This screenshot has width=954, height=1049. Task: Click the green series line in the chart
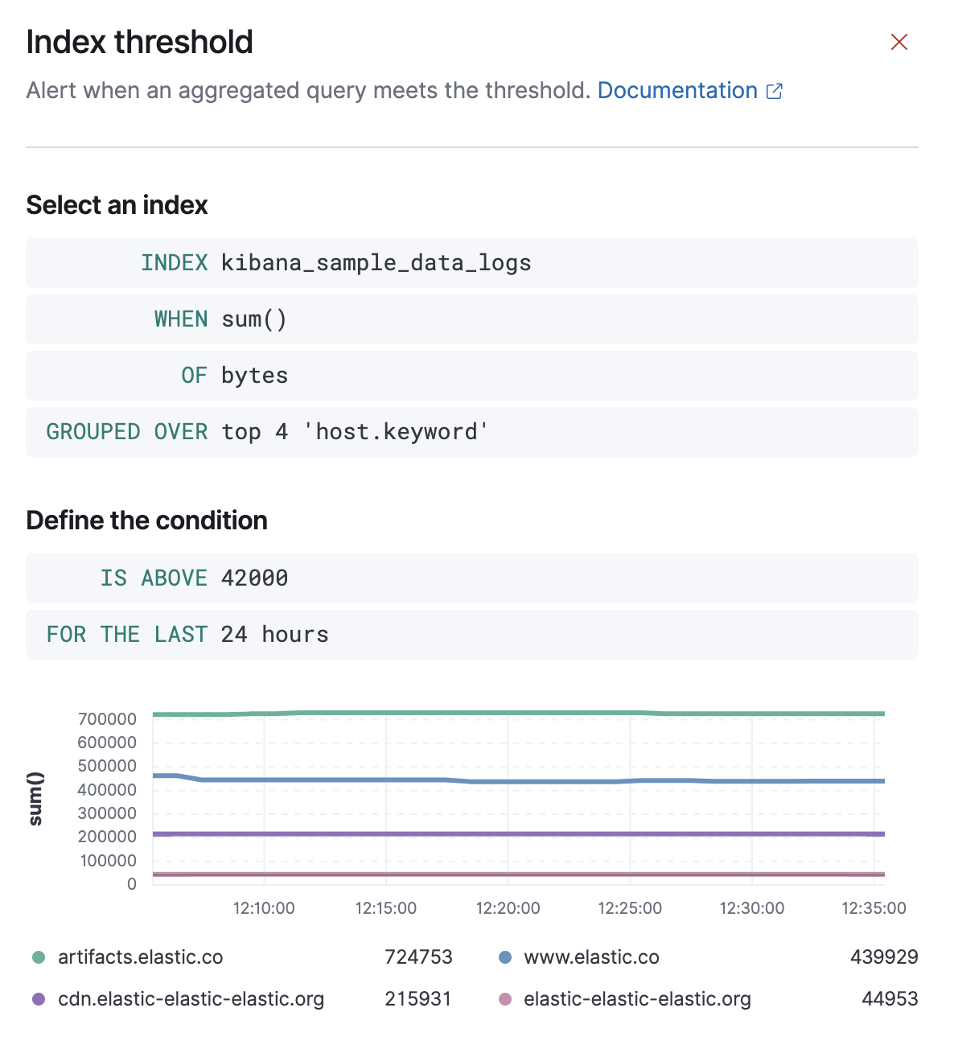point(515,712)
